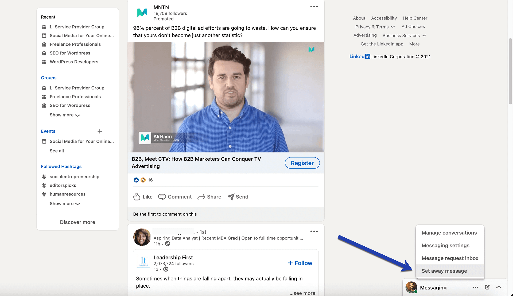The image size is (513, 296).
Task: Expand Show more under Groups
Action: click(x=65, y=115)
